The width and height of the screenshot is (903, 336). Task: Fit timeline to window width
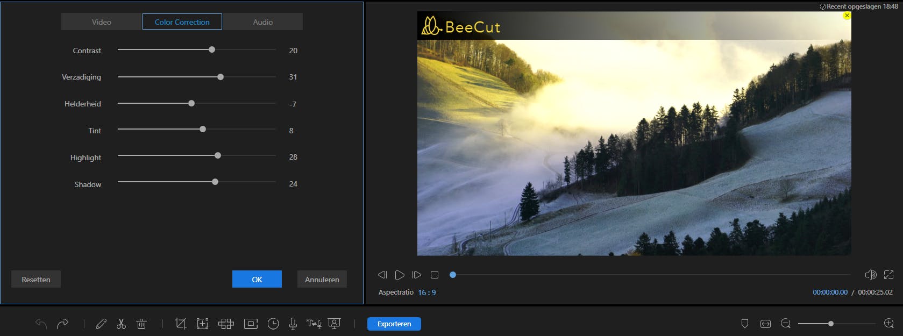pyautogui.click(x=765, y=324)
